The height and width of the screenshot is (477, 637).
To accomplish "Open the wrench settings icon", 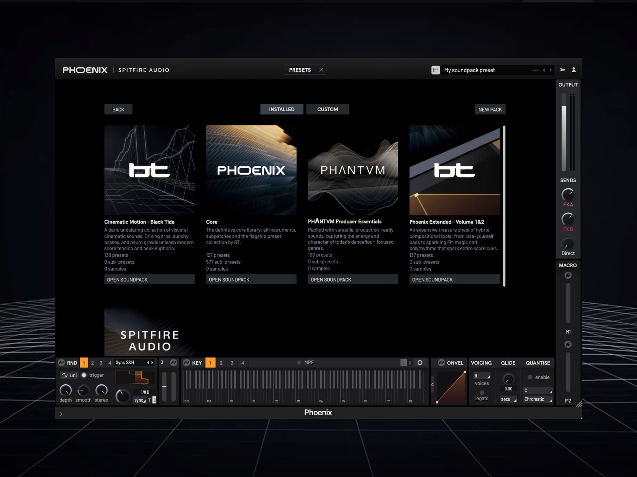I will 562,70.
